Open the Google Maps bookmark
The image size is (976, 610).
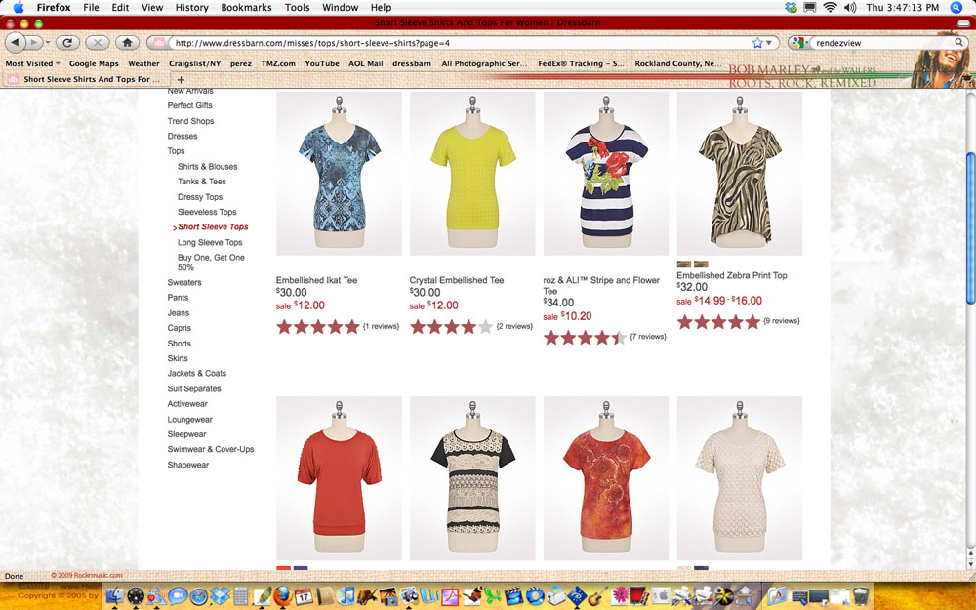(x=94, y=63)
